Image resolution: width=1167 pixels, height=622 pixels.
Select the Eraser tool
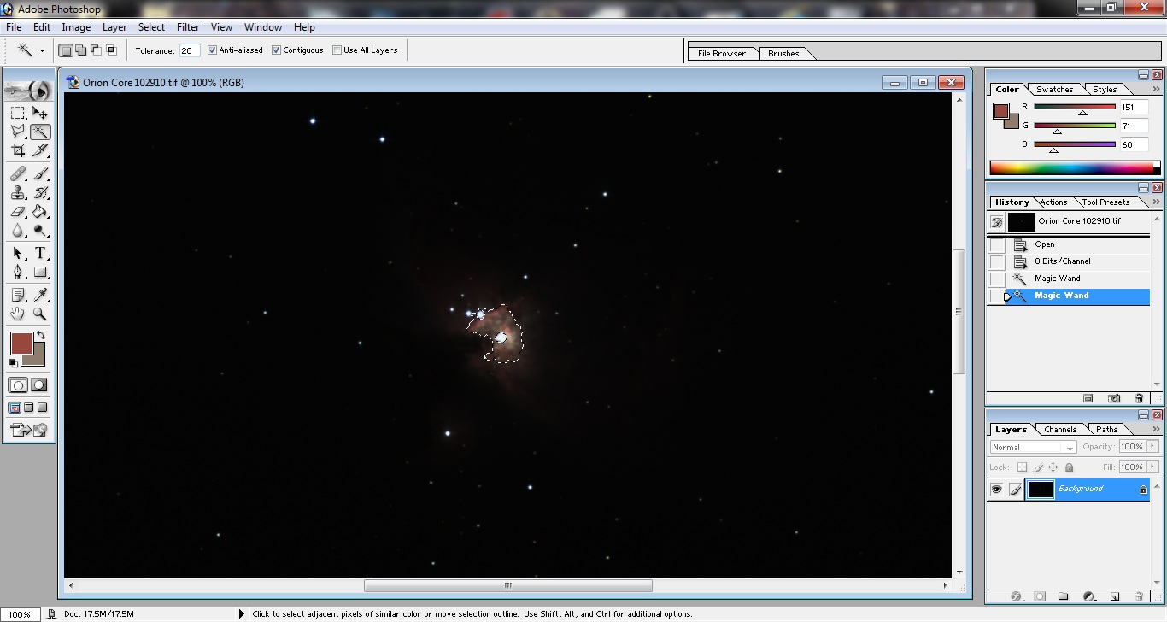18,211
